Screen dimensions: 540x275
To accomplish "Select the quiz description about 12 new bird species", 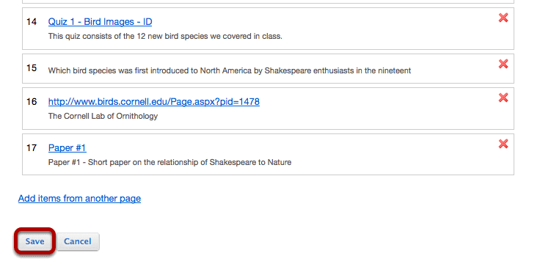I will point(165,36).
